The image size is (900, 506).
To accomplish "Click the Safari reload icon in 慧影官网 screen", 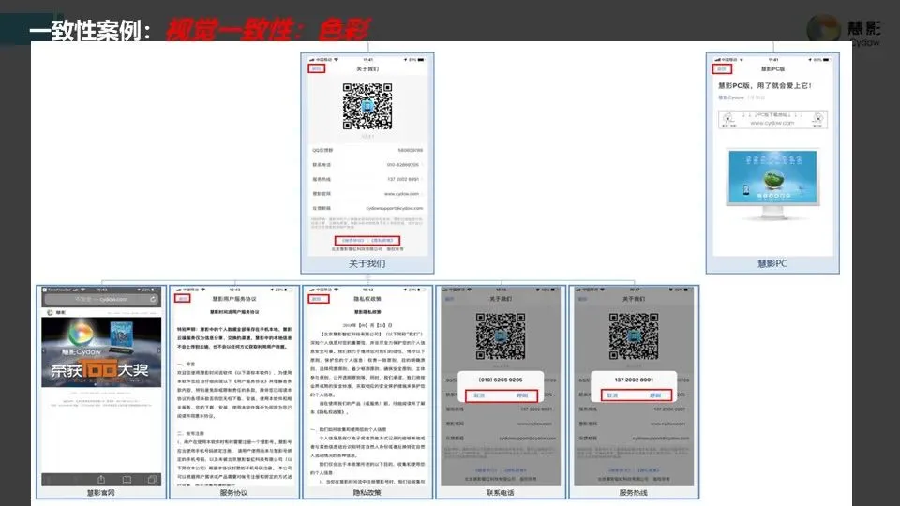I will [153, 300].
